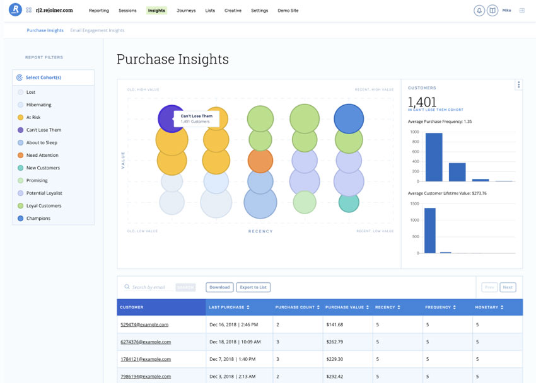Toggle the Champions cohort filter
The image size is (536, 383).
(x=21, y=218)
